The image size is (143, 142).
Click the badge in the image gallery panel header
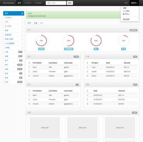point(134,113)
